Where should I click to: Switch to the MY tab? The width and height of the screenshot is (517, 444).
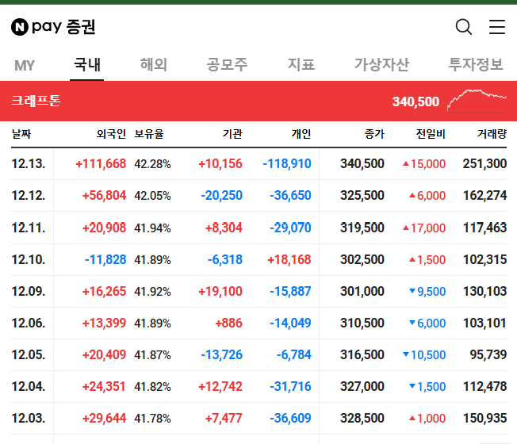tap(25, 65)
